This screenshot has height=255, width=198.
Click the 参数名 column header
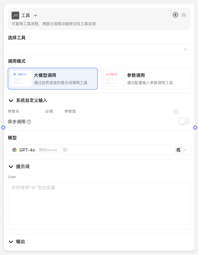[x=13, y=111]
